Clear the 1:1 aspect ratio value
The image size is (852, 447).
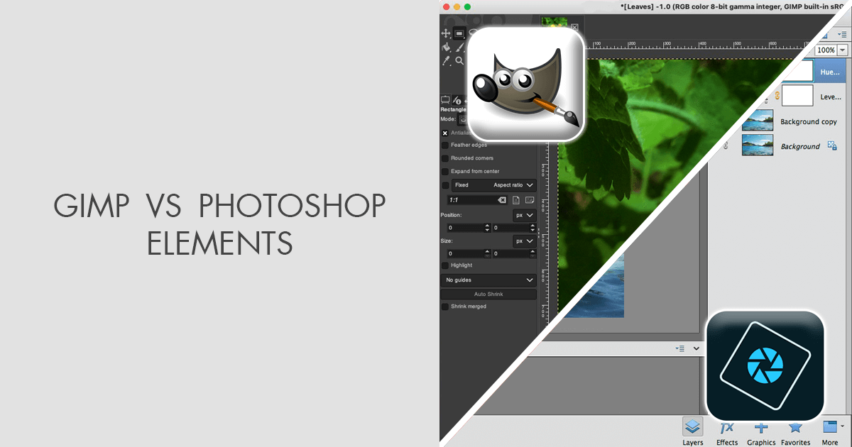pos(503,200)
